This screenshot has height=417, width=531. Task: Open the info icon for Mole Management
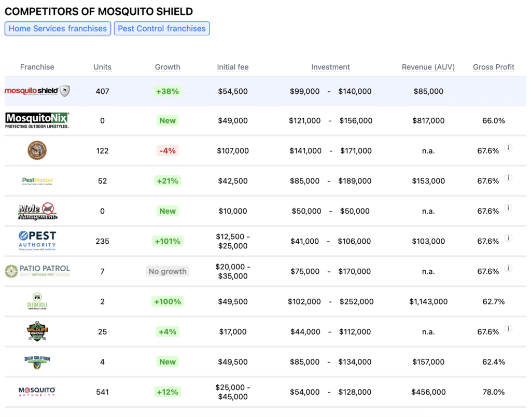pyautogui.click(x=508, y=208)
